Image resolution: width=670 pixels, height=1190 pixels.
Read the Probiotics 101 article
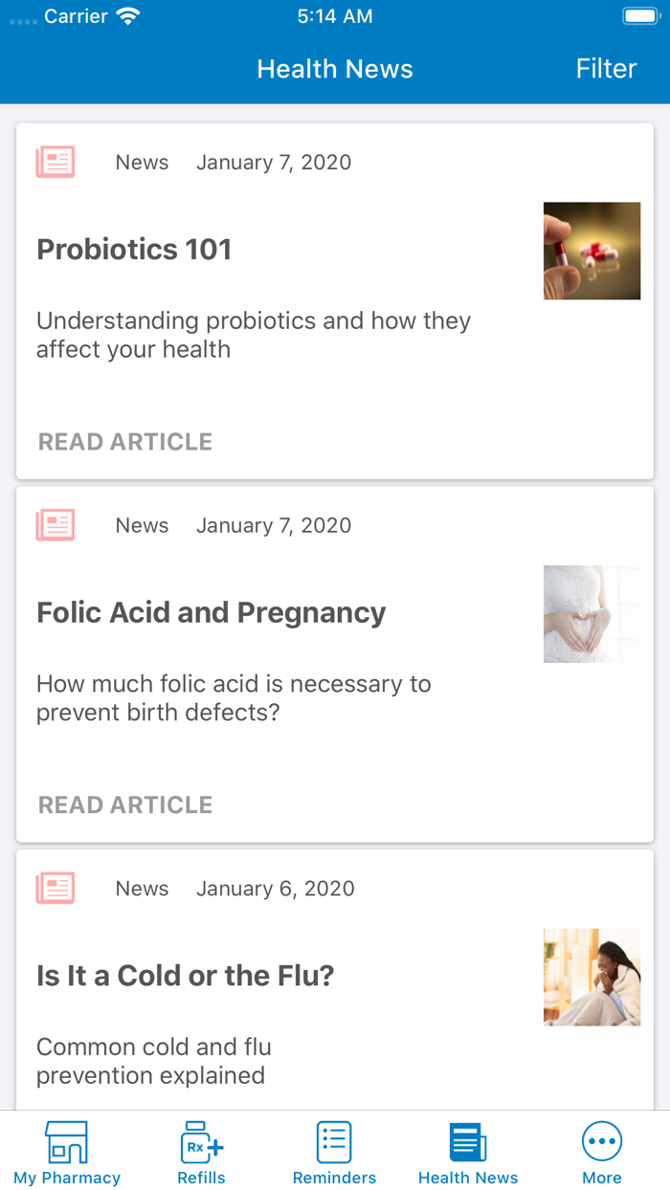[125, 442]
